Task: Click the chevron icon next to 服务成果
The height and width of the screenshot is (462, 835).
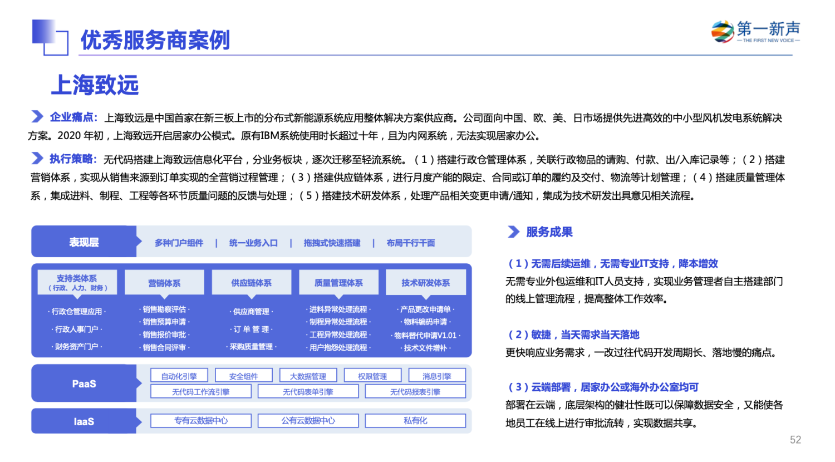Action: pos(513,232)
